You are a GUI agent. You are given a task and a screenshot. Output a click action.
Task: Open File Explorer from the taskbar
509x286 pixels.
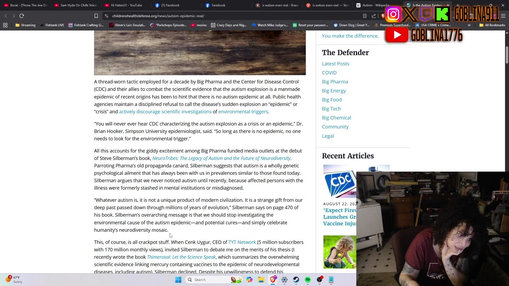(261, 280)
